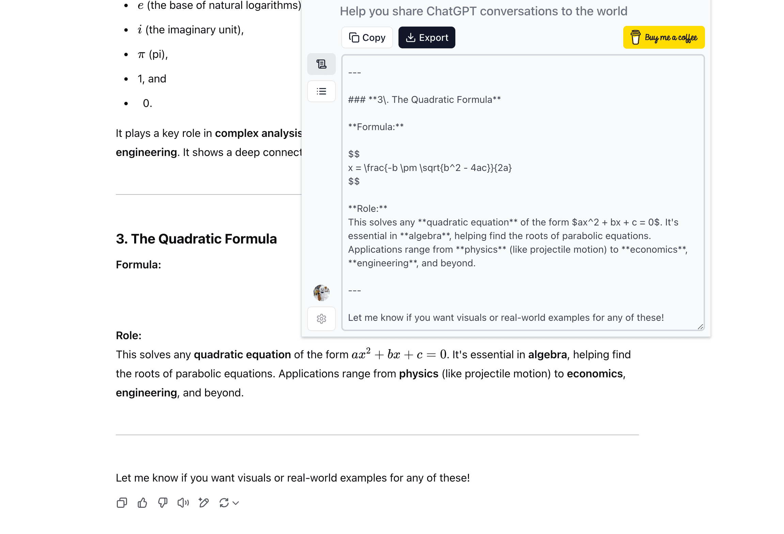Switch to the markdown scroll view icon
Viewport: 784px width, 534px height.
click(322, 64)
